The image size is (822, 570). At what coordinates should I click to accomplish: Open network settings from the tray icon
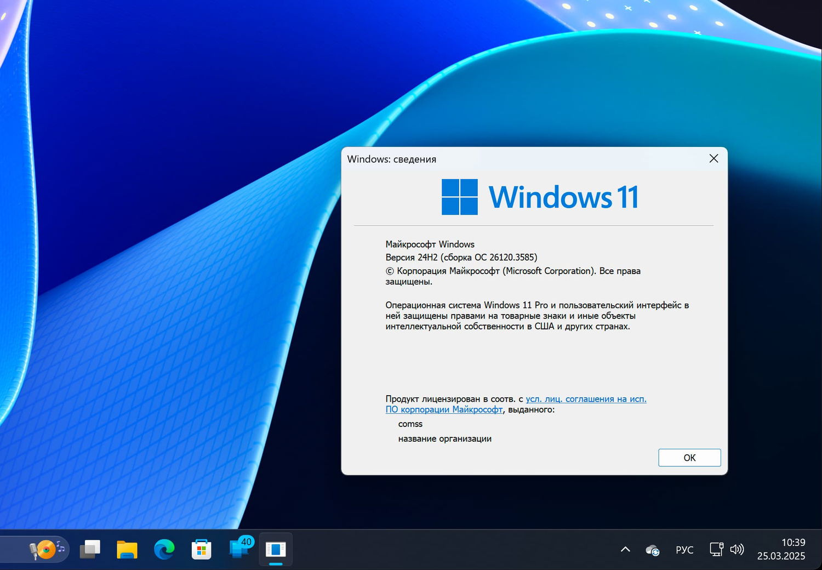[716, 549]
